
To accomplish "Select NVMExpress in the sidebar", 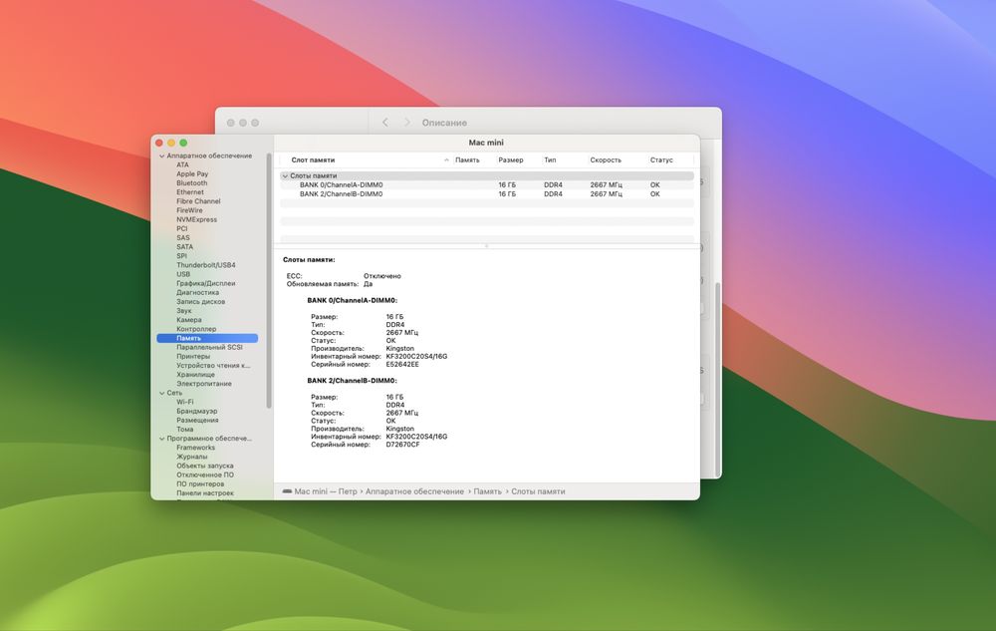I will [197, 219].
